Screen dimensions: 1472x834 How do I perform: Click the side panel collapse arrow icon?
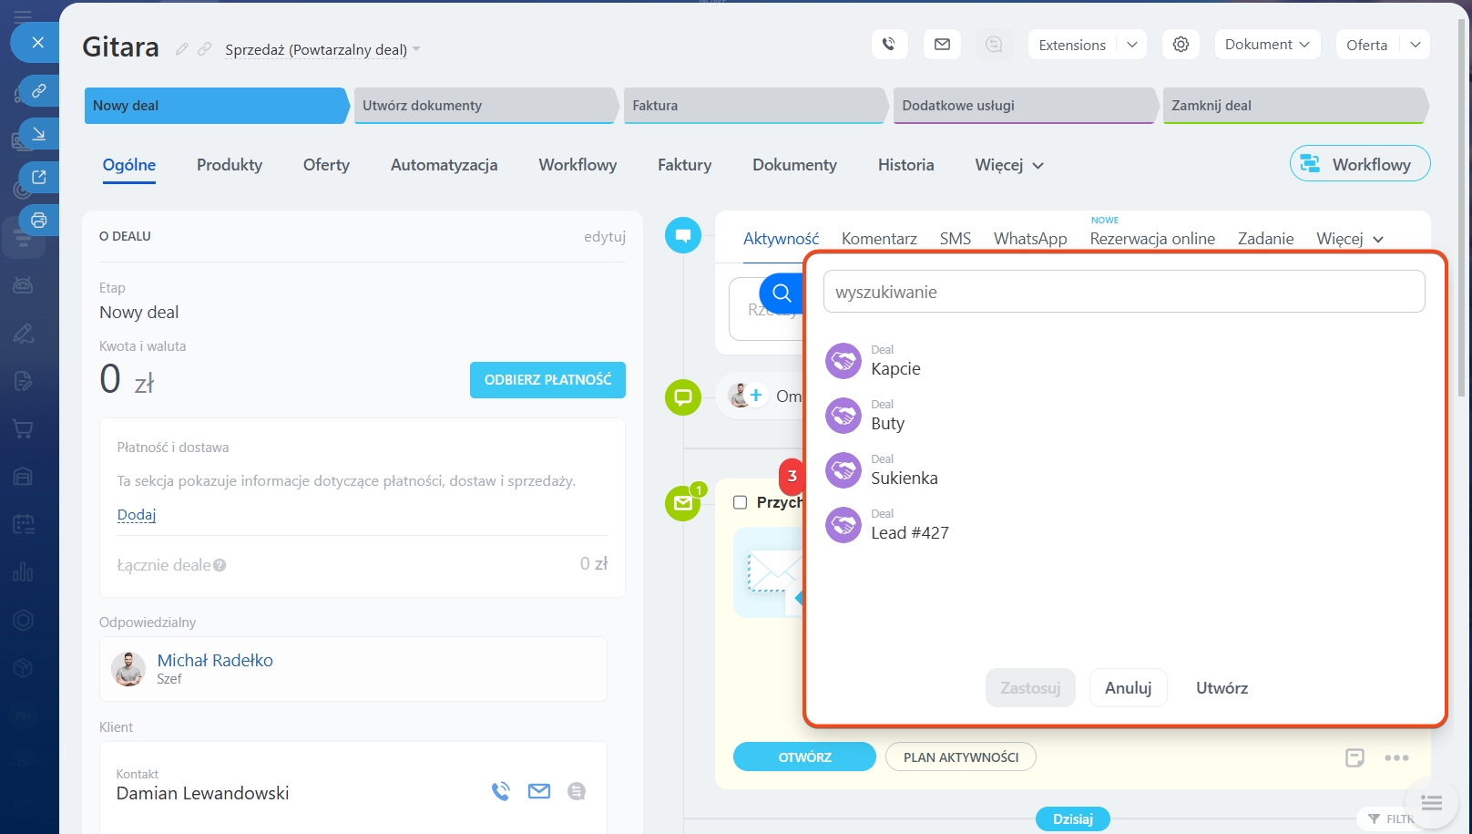[x=39, y=134]
